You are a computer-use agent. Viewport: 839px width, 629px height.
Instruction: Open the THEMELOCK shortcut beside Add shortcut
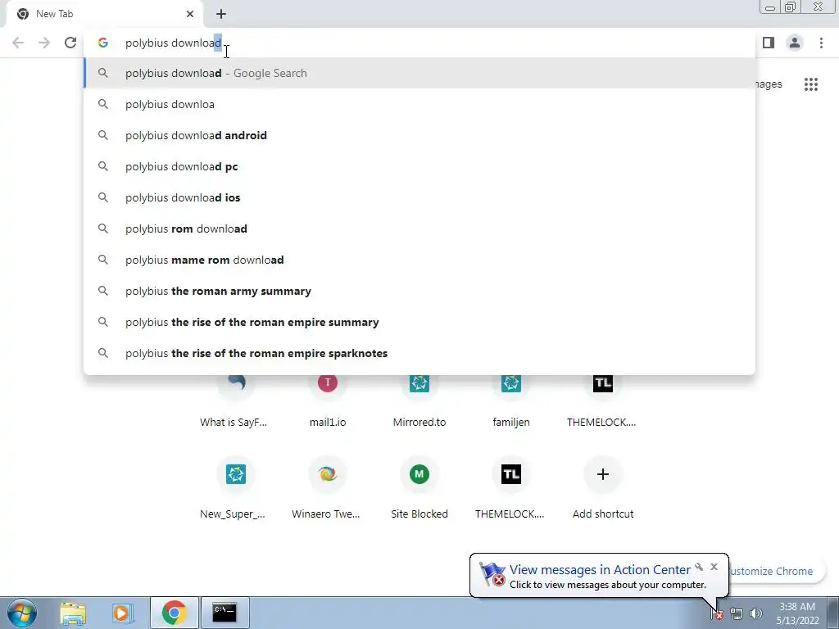[x=511, y=486]
